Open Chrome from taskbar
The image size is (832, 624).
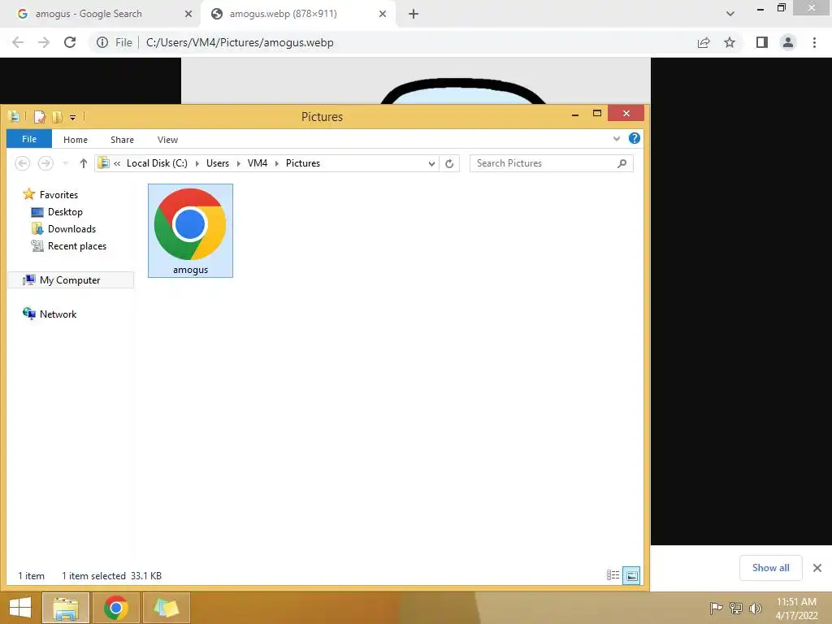point(115,608)
